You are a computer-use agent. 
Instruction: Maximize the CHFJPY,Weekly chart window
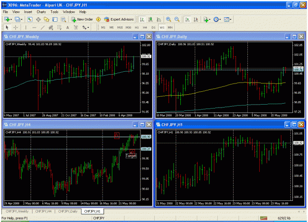pos(142,37)
